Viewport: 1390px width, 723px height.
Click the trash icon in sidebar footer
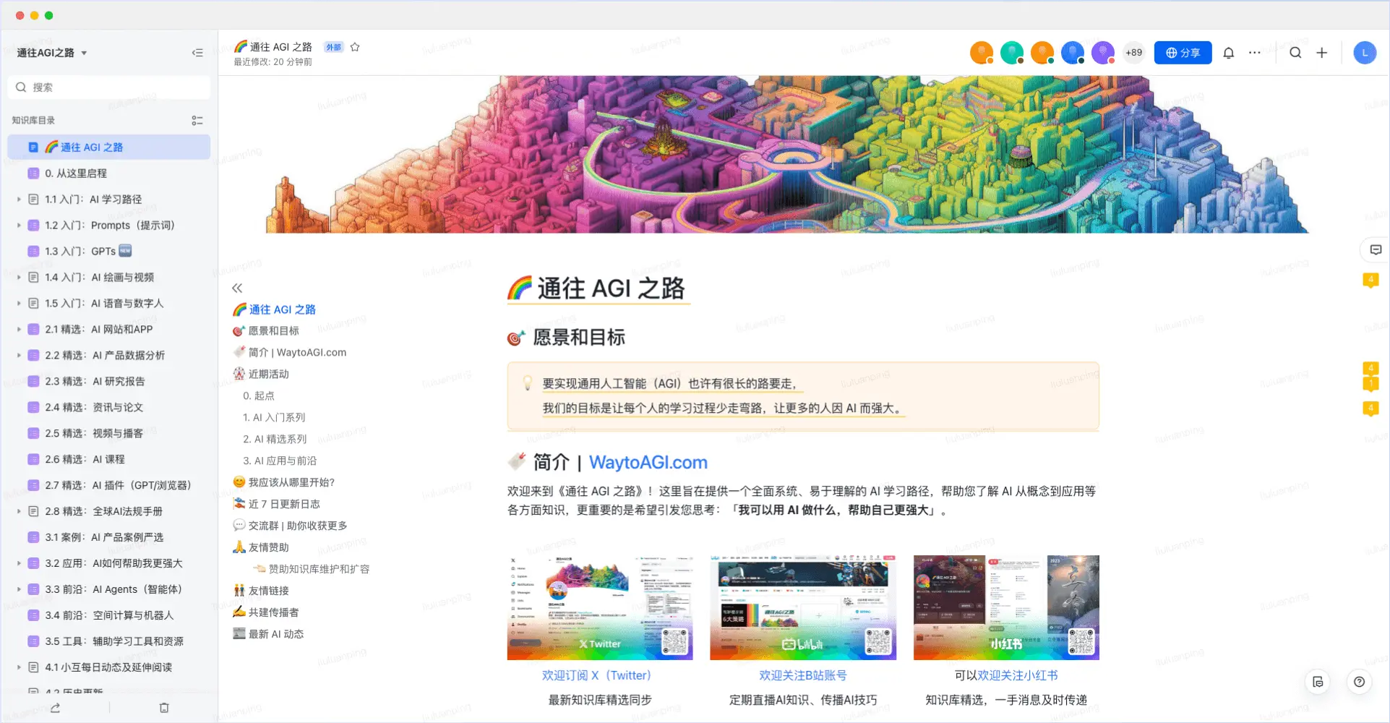(x=164, y=708)
